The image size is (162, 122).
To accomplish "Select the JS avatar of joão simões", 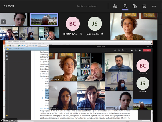I will coord(95,24).
